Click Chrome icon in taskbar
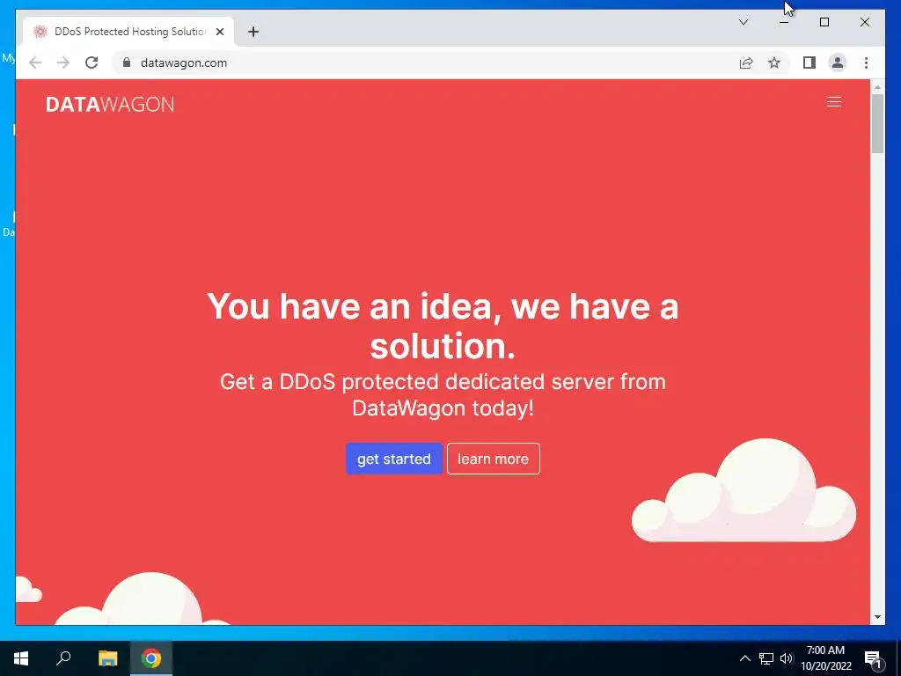 pyautogui.click(x=151, y=658)
